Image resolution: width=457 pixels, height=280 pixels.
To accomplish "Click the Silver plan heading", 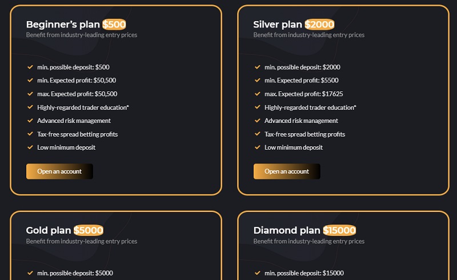I will click(x=278, y=24).
